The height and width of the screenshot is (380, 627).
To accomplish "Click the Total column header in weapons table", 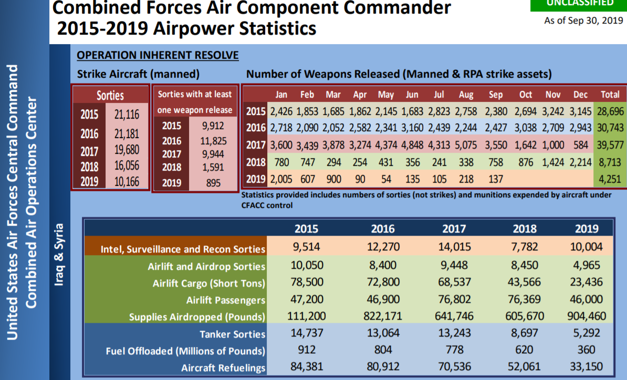I will pyautogui.click(x=610, y=94).
